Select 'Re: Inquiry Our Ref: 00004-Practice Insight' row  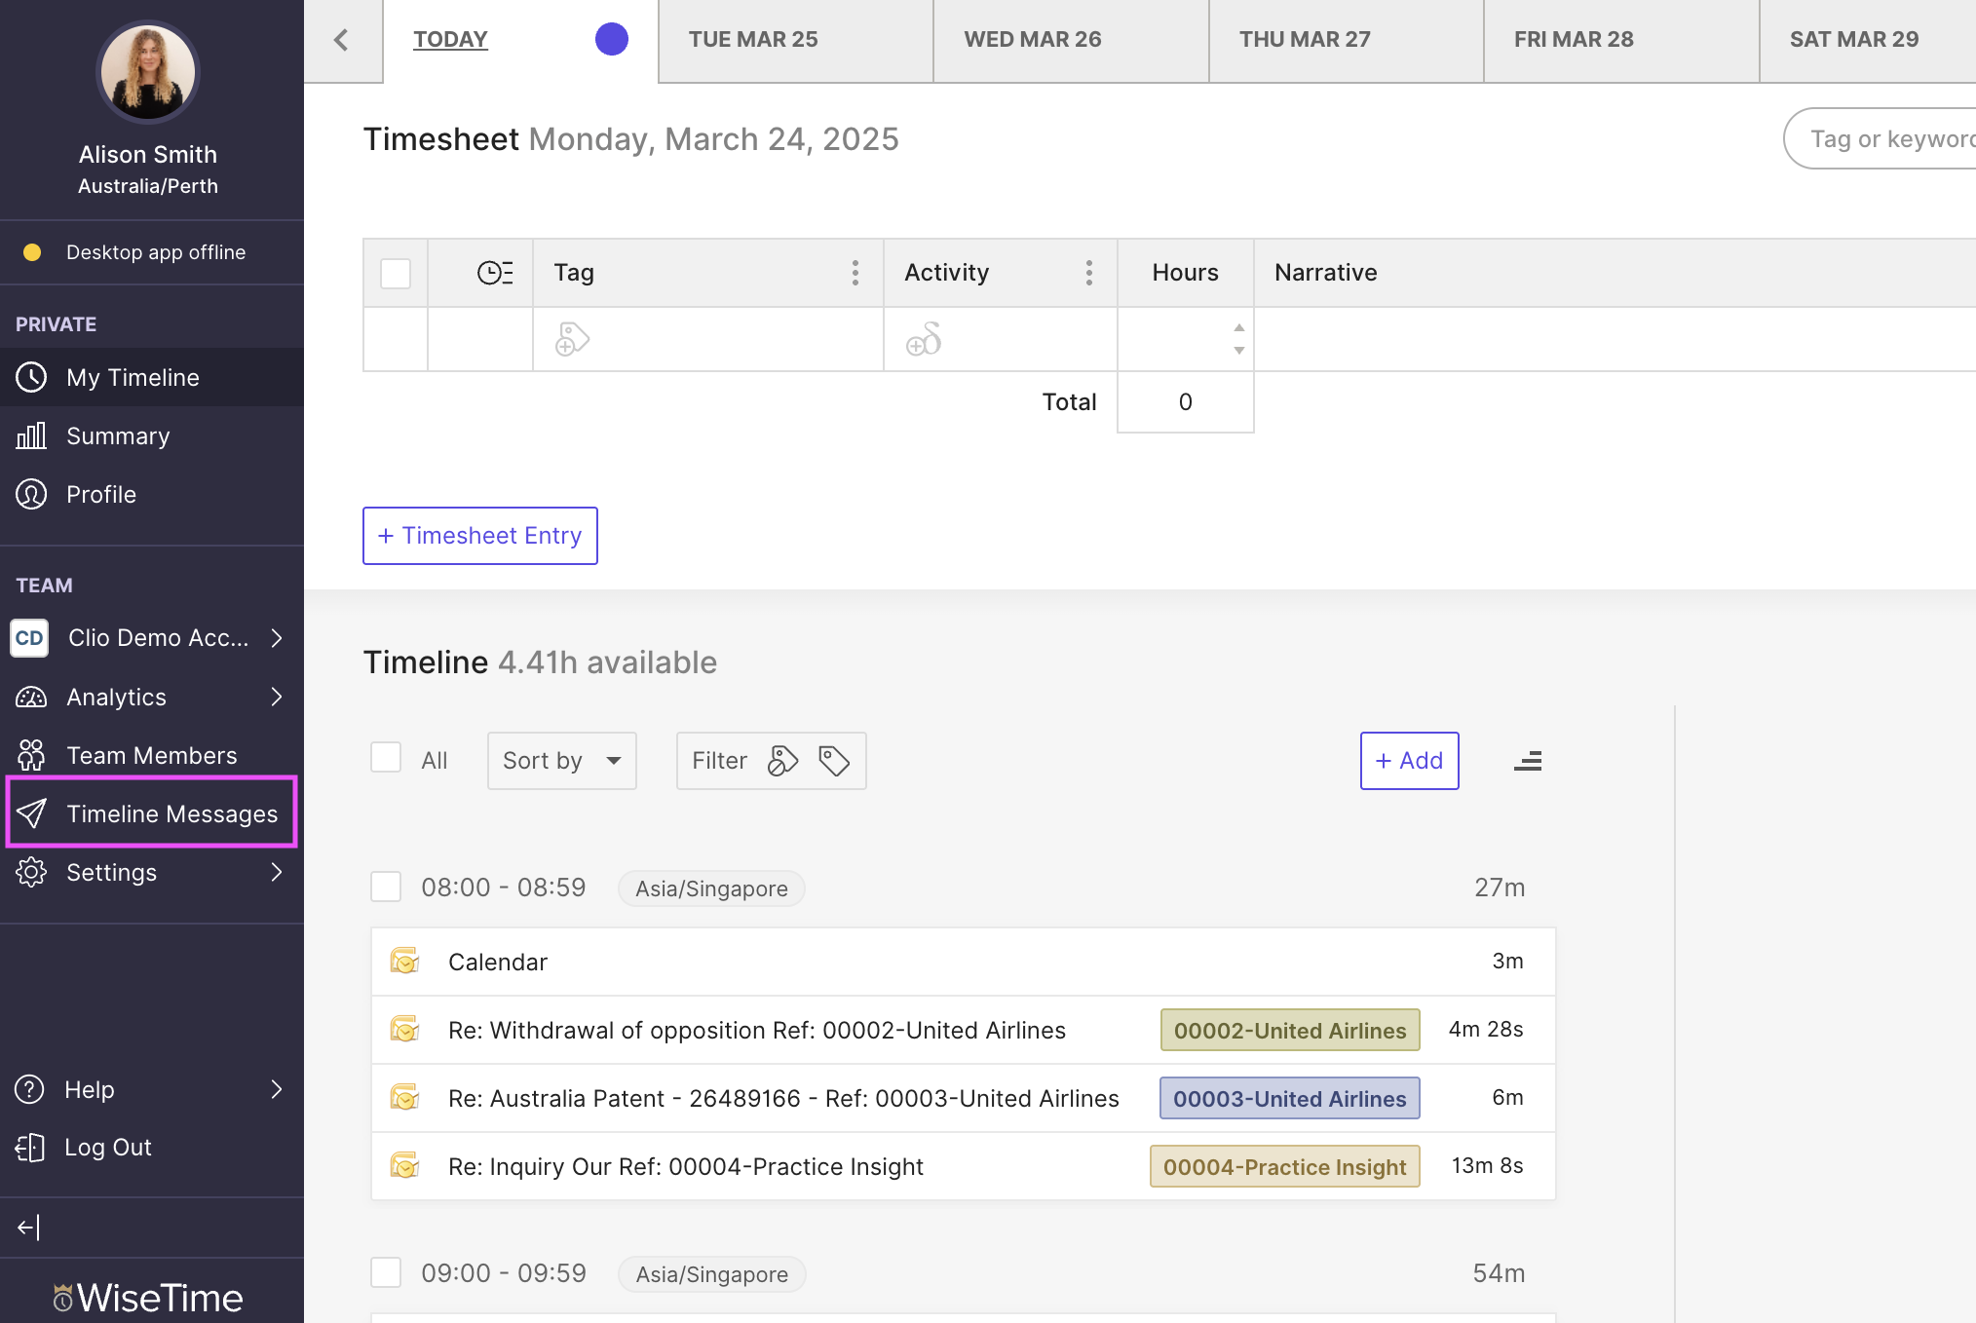(964, 1166)
